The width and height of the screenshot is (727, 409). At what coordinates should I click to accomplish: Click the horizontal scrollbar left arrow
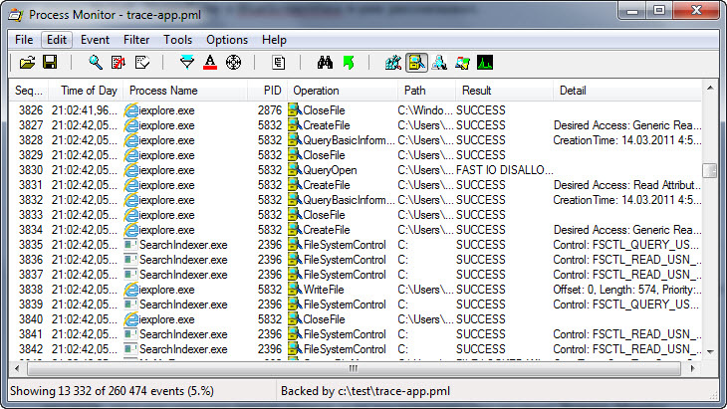(17, 369)
